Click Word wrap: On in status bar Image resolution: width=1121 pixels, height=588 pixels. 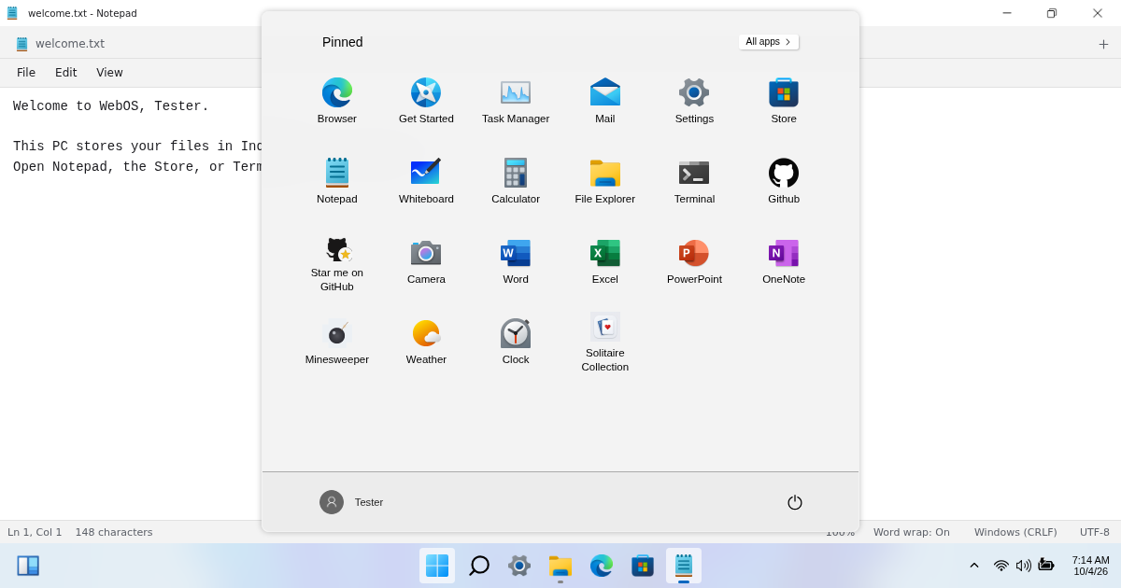coord(912,533)
